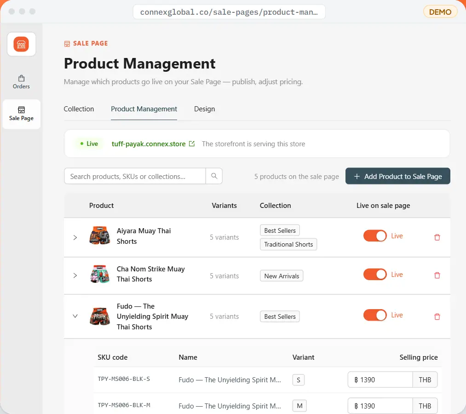Click the New Arrivals collection tag
This screenshot has width=466, height=414.
pos(282,276)
